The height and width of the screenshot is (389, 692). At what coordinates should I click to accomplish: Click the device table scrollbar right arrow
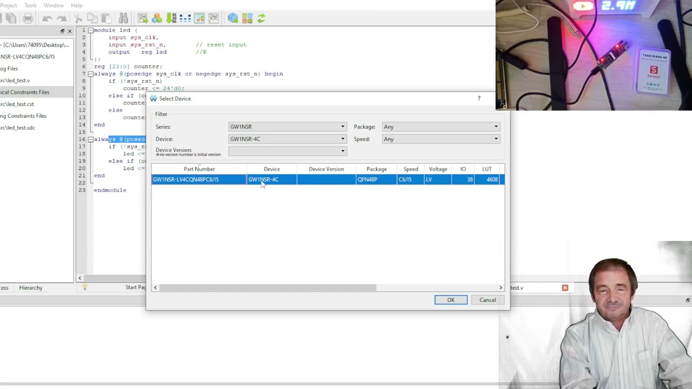pos(501,287)
